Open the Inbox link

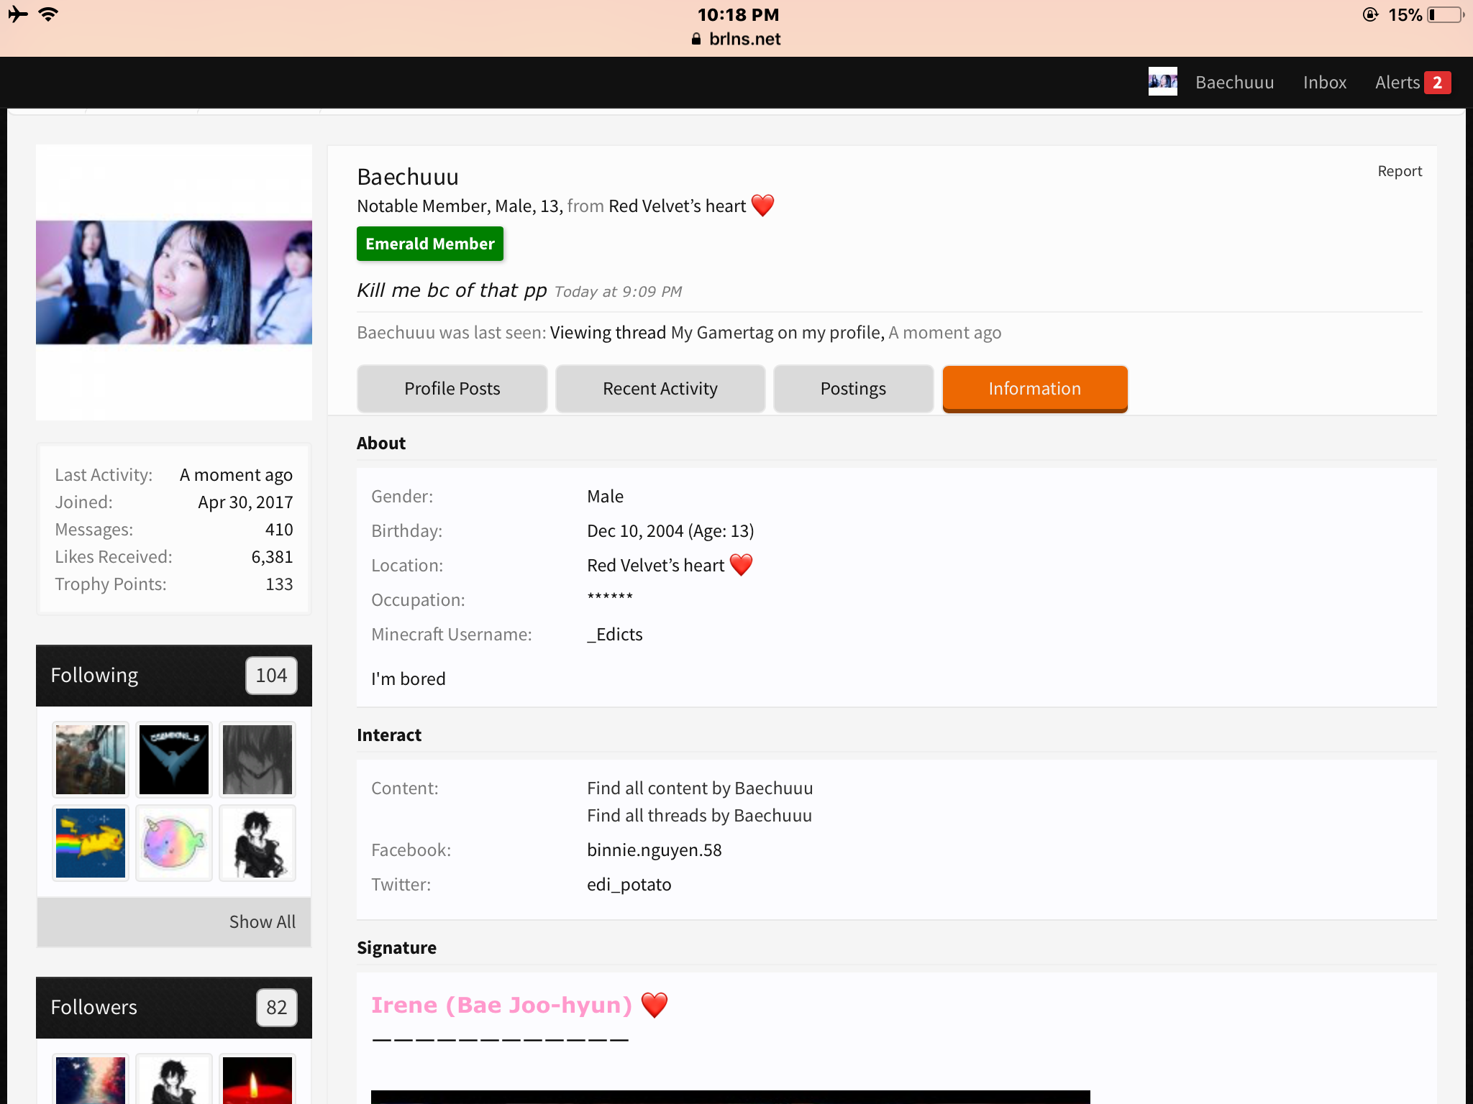(1325, 83)
